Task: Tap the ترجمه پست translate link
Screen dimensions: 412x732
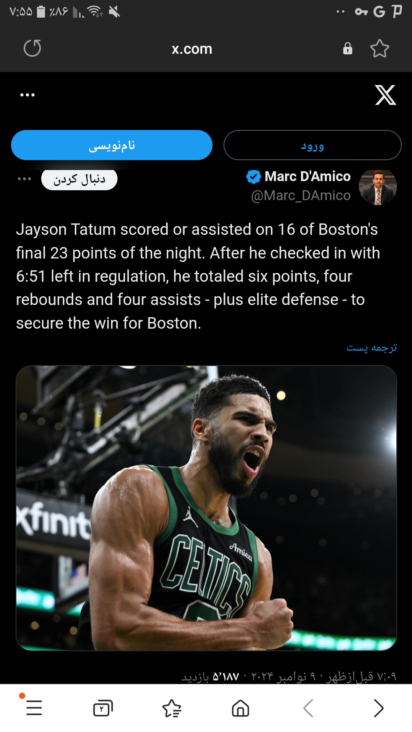Action: [372, 348]
